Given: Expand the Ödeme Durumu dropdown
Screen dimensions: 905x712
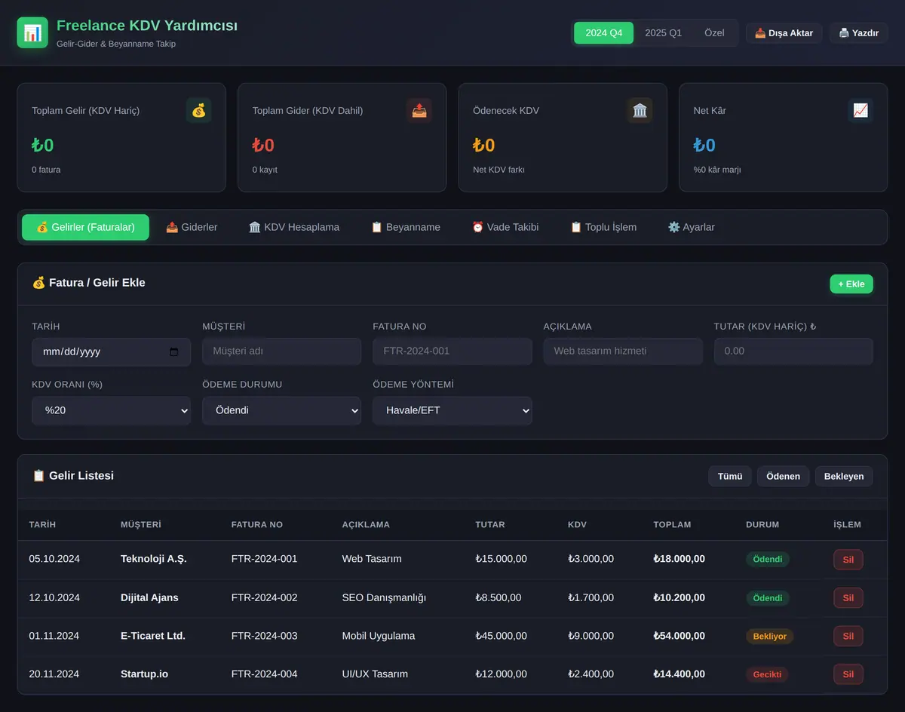Looking at the screenshot, I should 282,411.
